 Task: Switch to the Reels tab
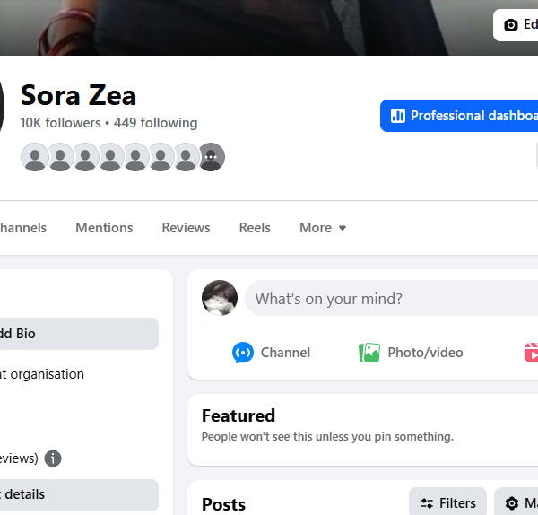pos(255,228)
